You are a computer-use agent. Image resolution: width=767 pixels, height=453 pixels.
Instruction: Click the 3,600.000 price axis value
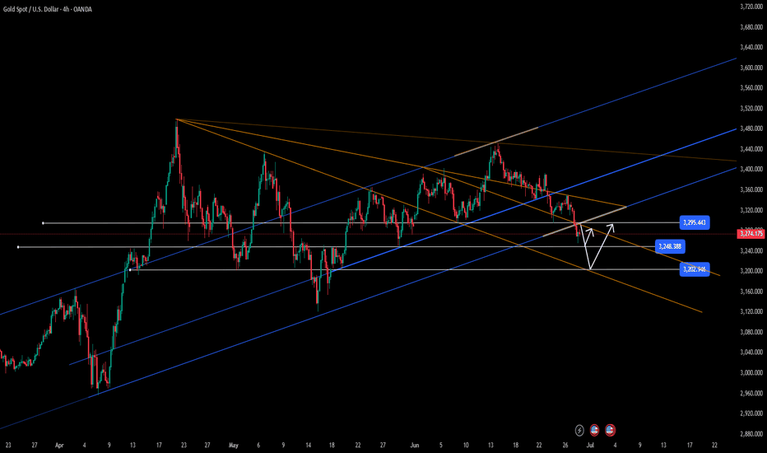coord(751,68)
